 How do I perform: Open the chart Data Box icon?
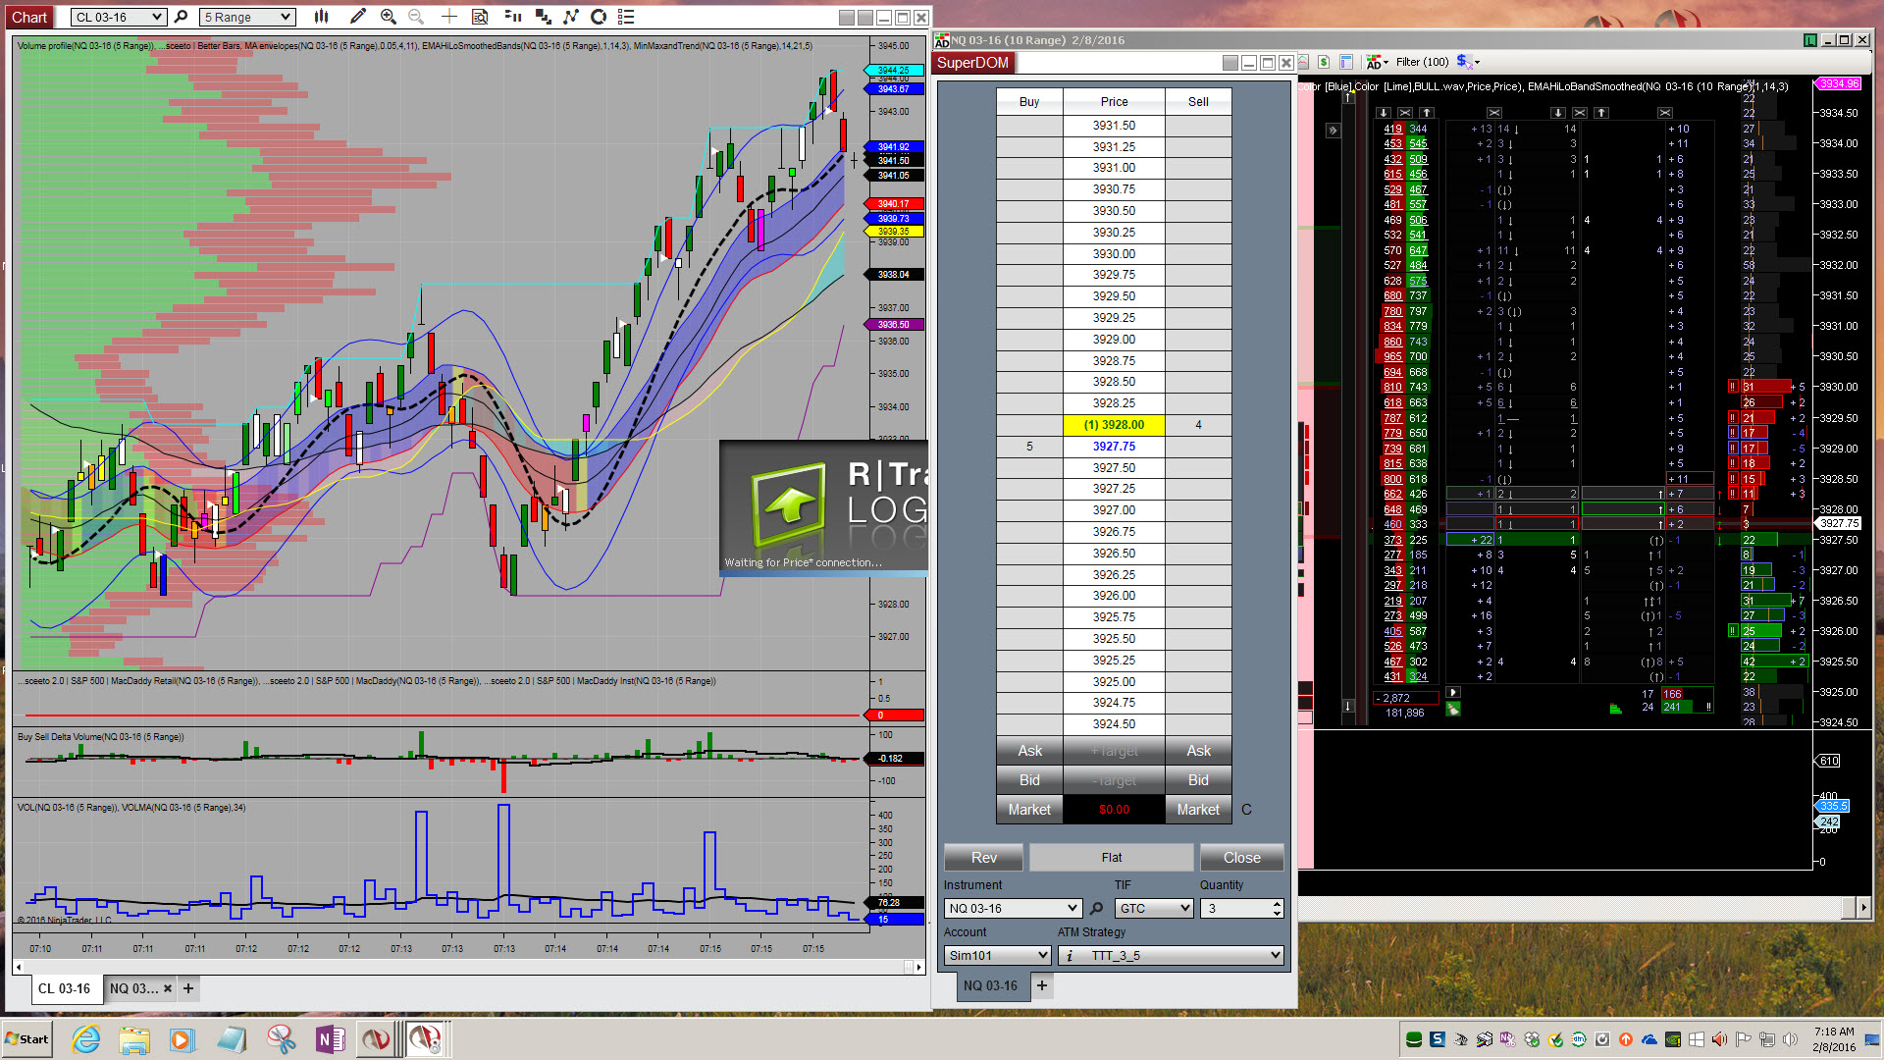click(x=480, y=17)
